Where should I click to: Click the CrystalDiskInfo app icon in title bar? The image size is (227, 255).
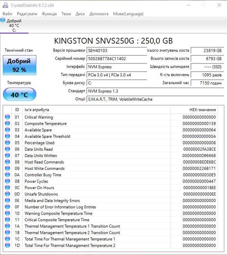pyautogui.click(x=5, y=5)
